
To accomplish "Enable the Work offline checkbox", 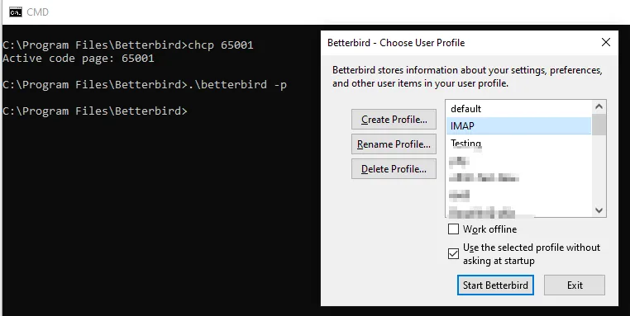I will pyautogui.click(x=453, y=229).
